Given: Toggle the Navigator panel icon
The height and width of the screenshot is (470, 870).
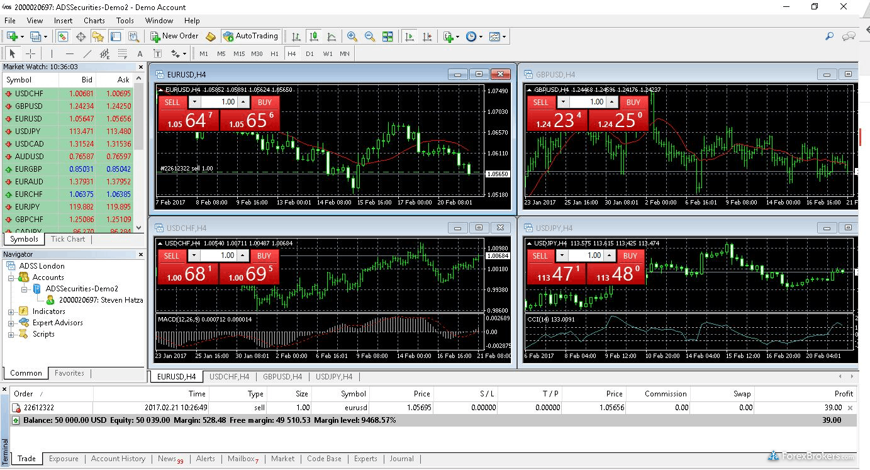Looking at the screenshot, I should click(98, 36).
